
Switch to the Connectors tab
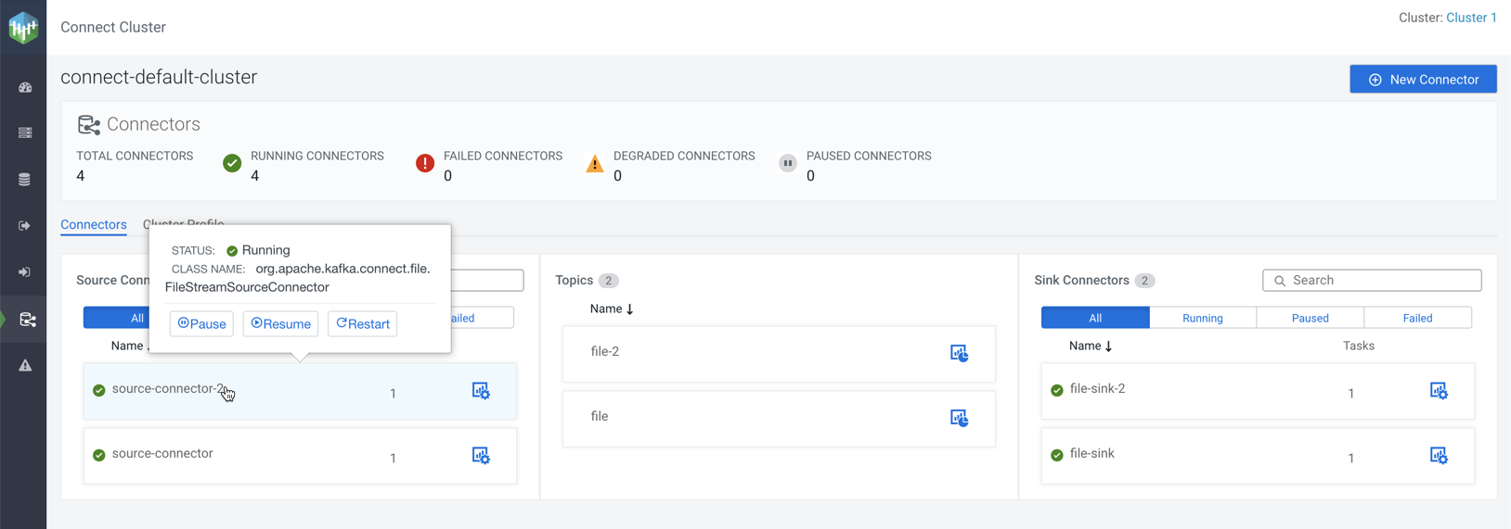coord(94,224)
